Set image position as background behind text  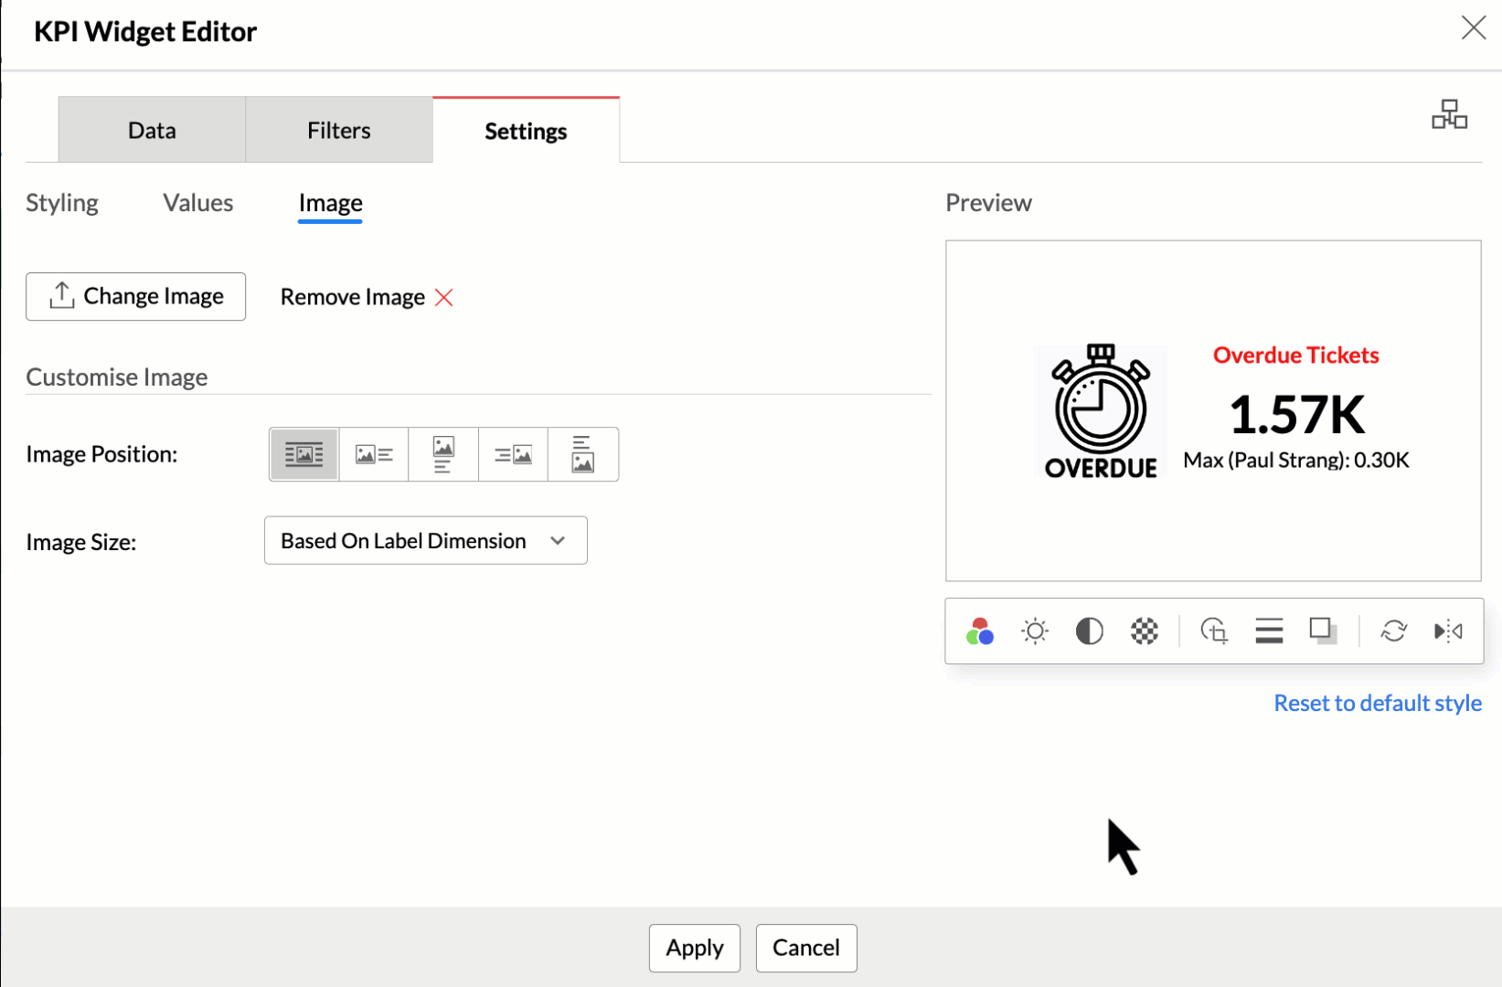304,454
